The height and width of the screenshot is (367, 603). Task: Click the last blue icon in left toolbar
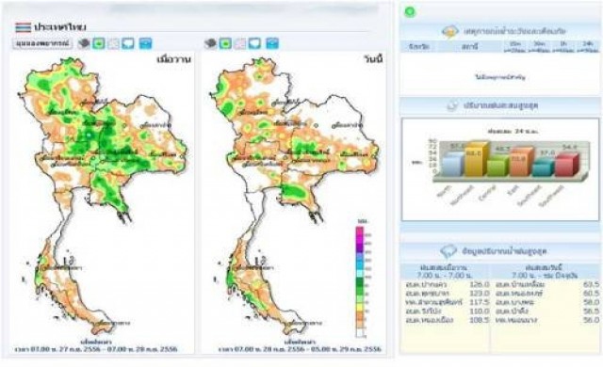145,43
